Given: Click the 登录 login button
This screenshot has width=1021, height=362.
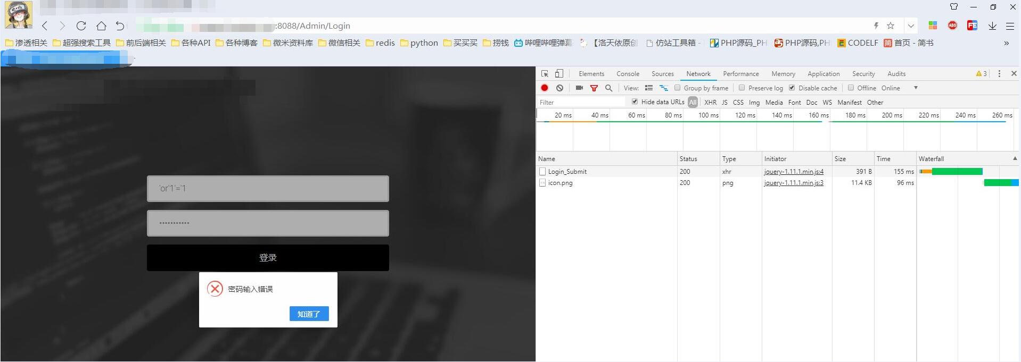Looking at the screenshot, I should tap(268, 258).
